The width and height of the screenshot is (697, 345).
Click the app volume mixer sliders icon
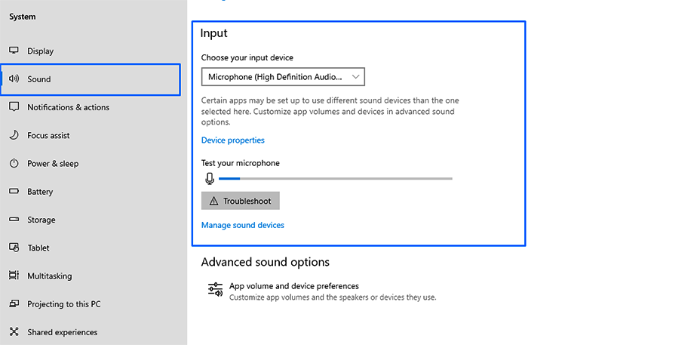click(215, 289)
